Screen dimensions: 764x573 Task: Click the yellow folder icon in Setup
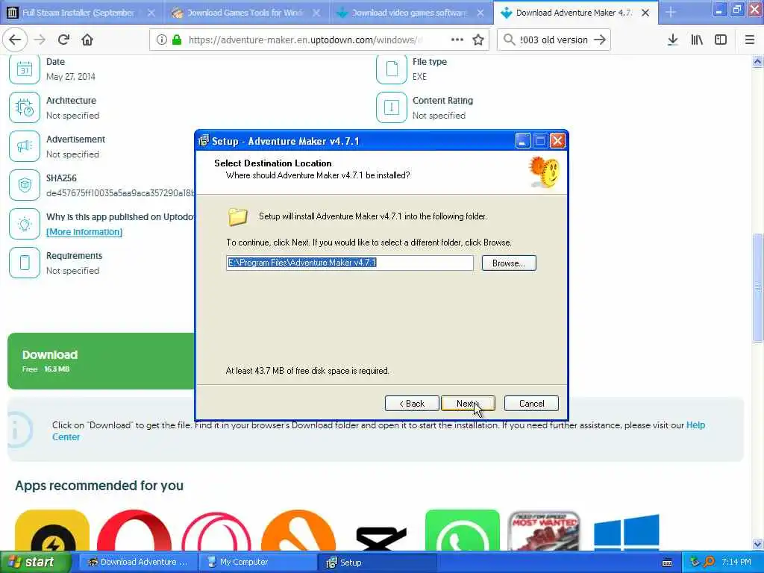click(x=238, y=216)
